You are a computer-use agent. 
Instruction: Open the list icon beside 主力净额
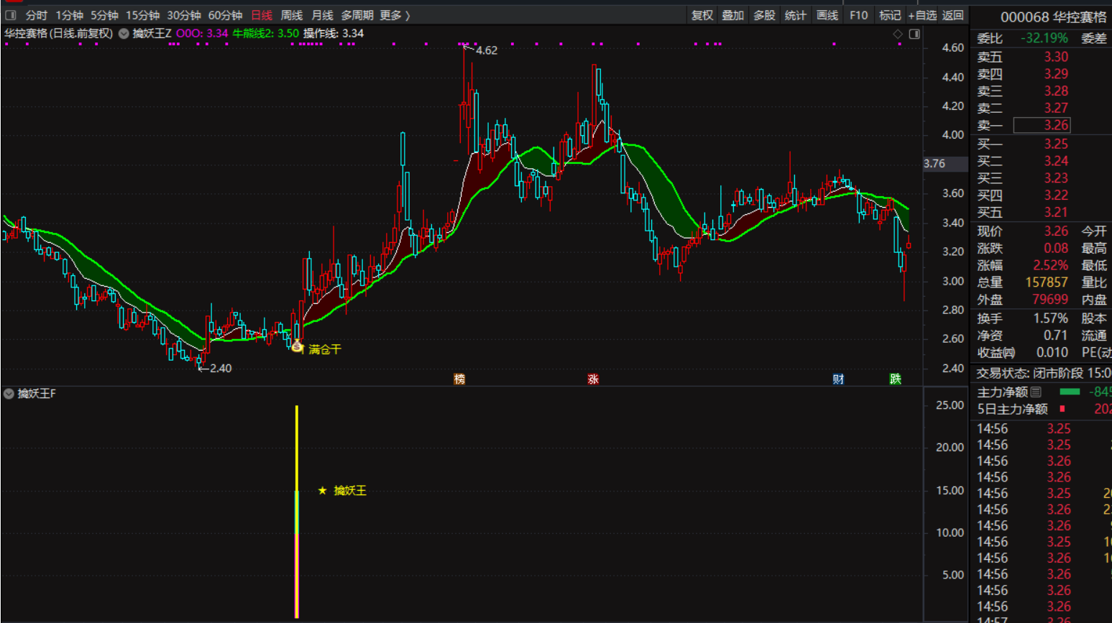[x=1036, y=392]
